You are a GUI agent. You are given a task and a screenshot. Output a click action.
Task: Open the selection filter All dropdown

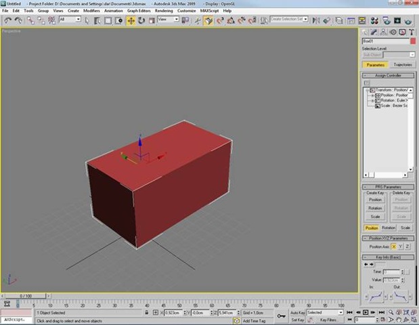tap(69, 20)
